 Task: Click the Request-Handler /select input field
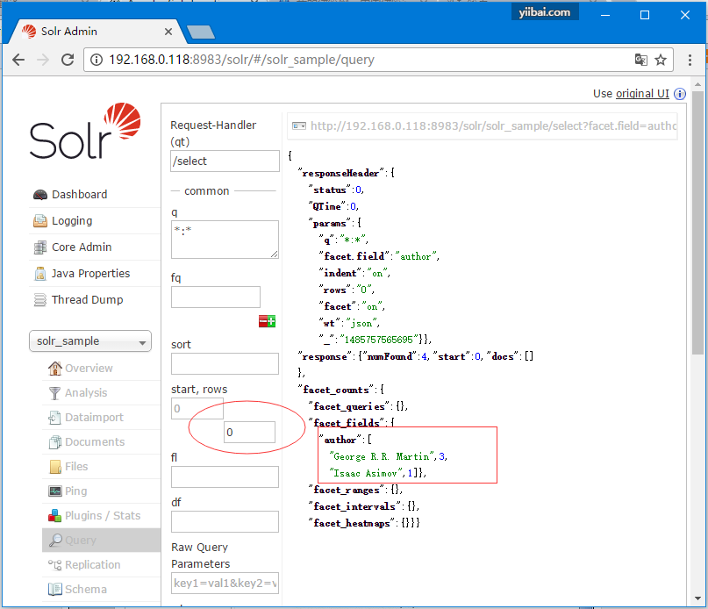pyautogui.click(x=225, y=161)
